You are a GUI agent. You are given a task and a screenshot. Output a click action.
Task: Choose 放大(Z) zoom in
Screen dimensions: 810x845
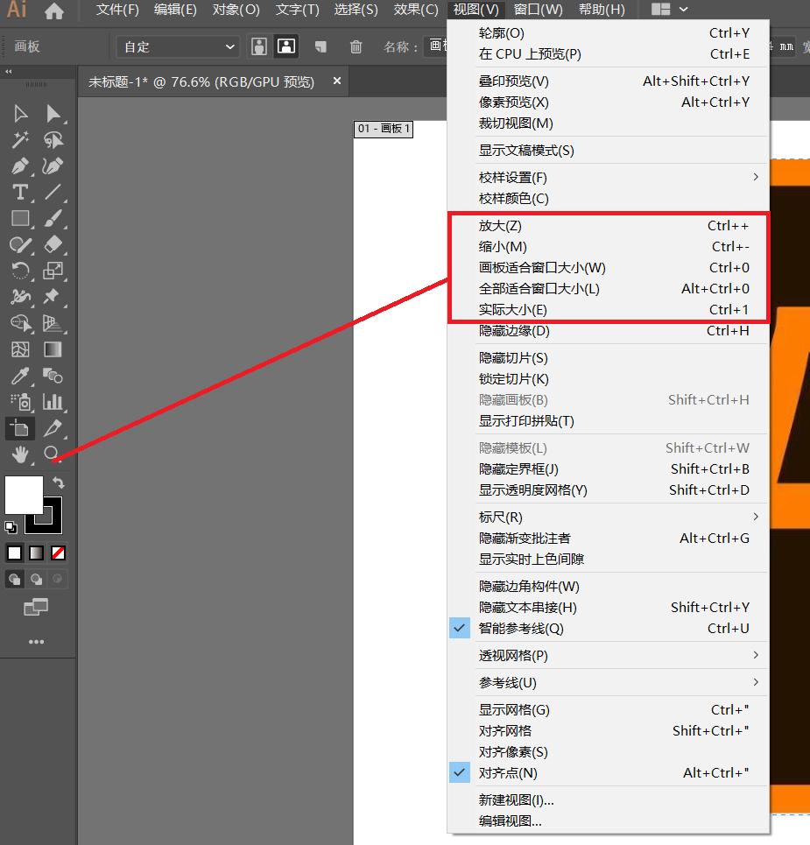tap(608, 226)
